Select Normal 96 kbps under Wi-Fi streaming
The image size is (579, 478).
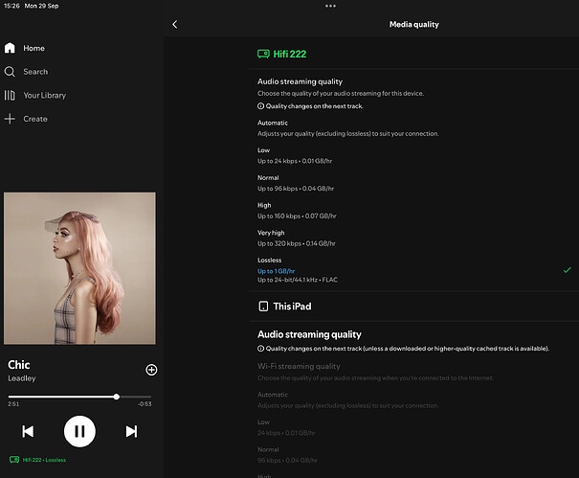pos(413,455)
